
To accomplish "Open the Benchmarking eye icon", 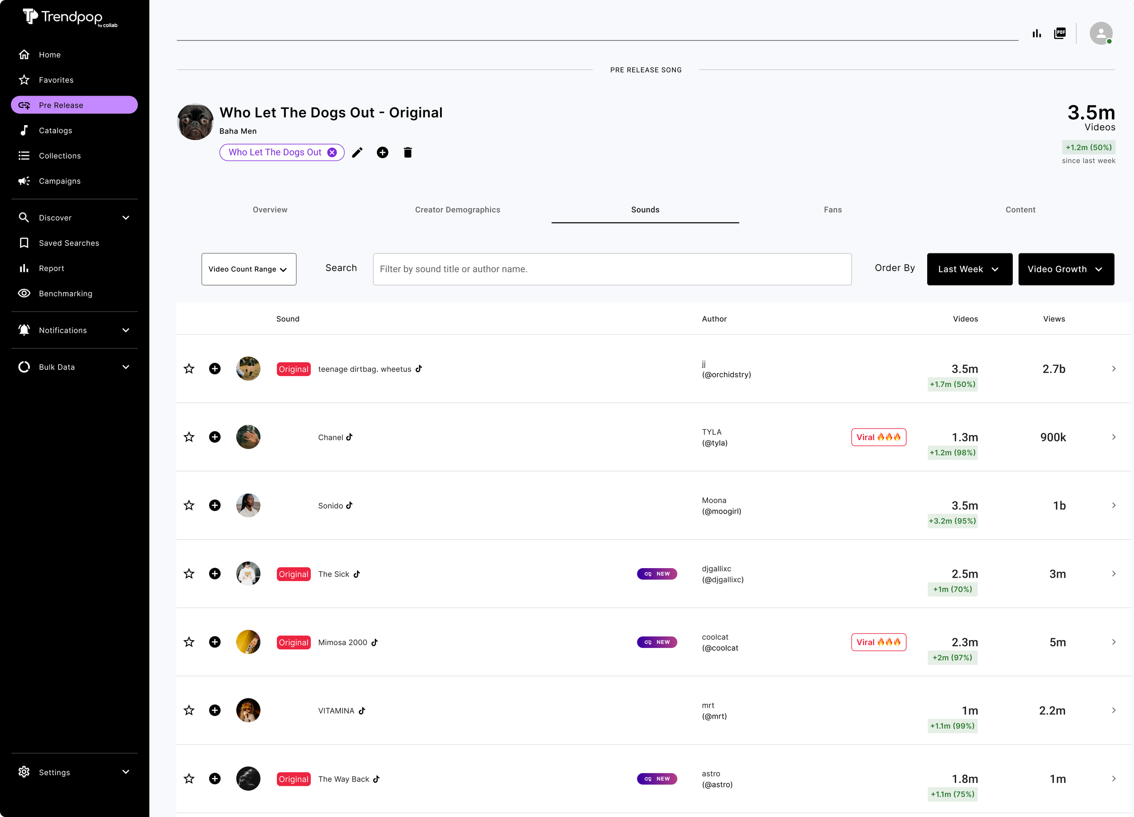I will (x=24, y=293).
